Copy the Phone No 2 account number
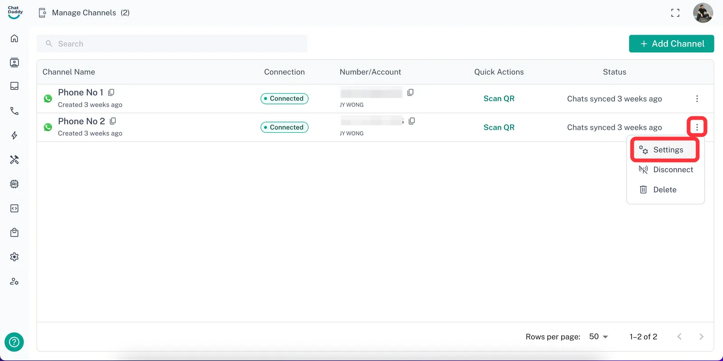 pyautogui.click(x=412, y=121)
